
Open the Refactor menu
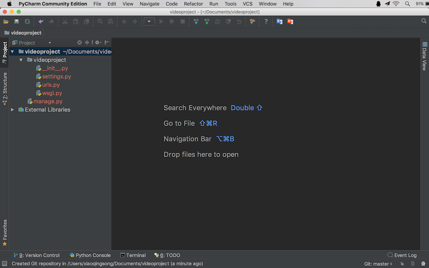pos(193,4)
